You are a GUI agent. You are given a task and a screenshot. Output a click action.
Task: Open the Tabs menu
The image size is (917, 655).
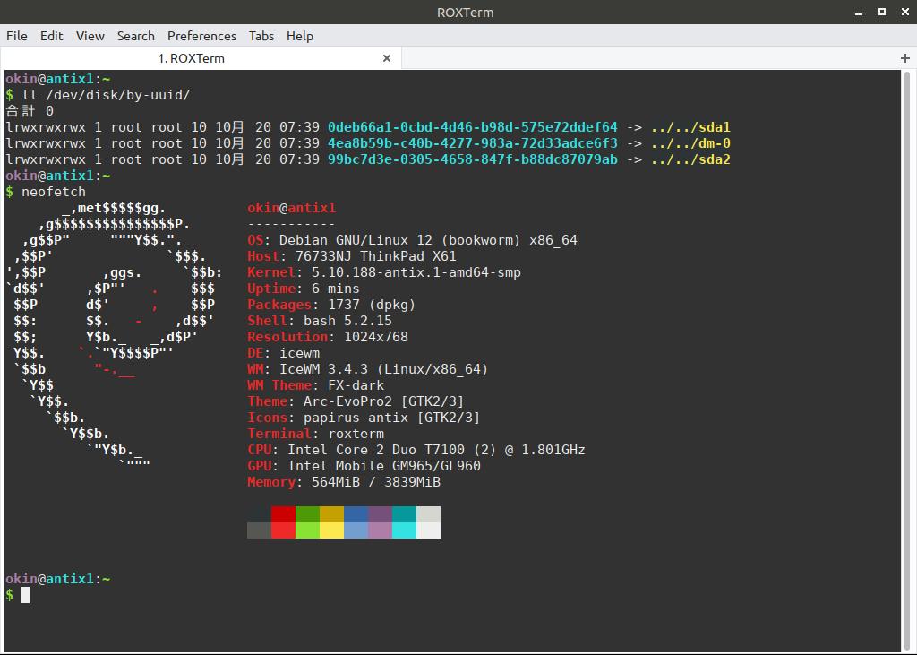click(261, 36)
